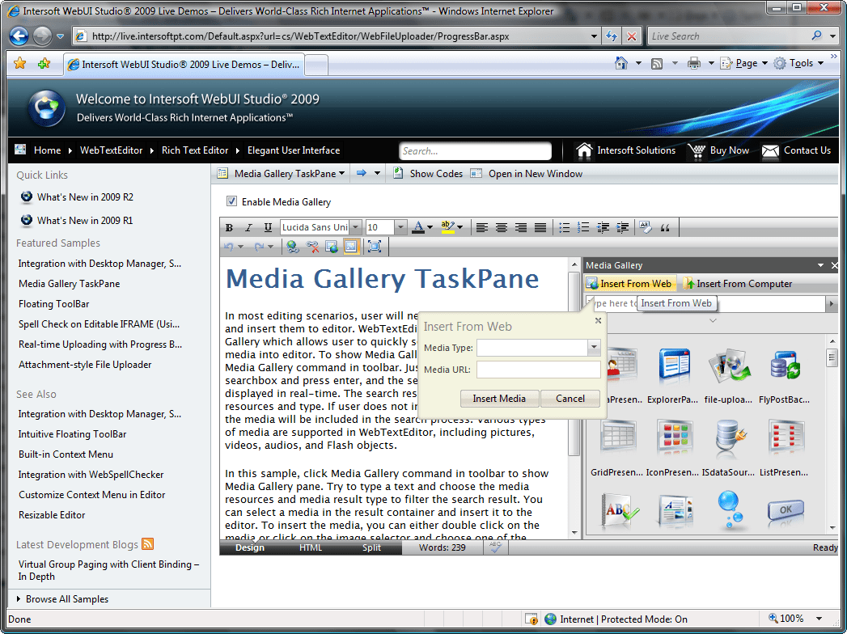Select the insert hyperlink tool
The image size is (847, 634).
pos(292,246)
